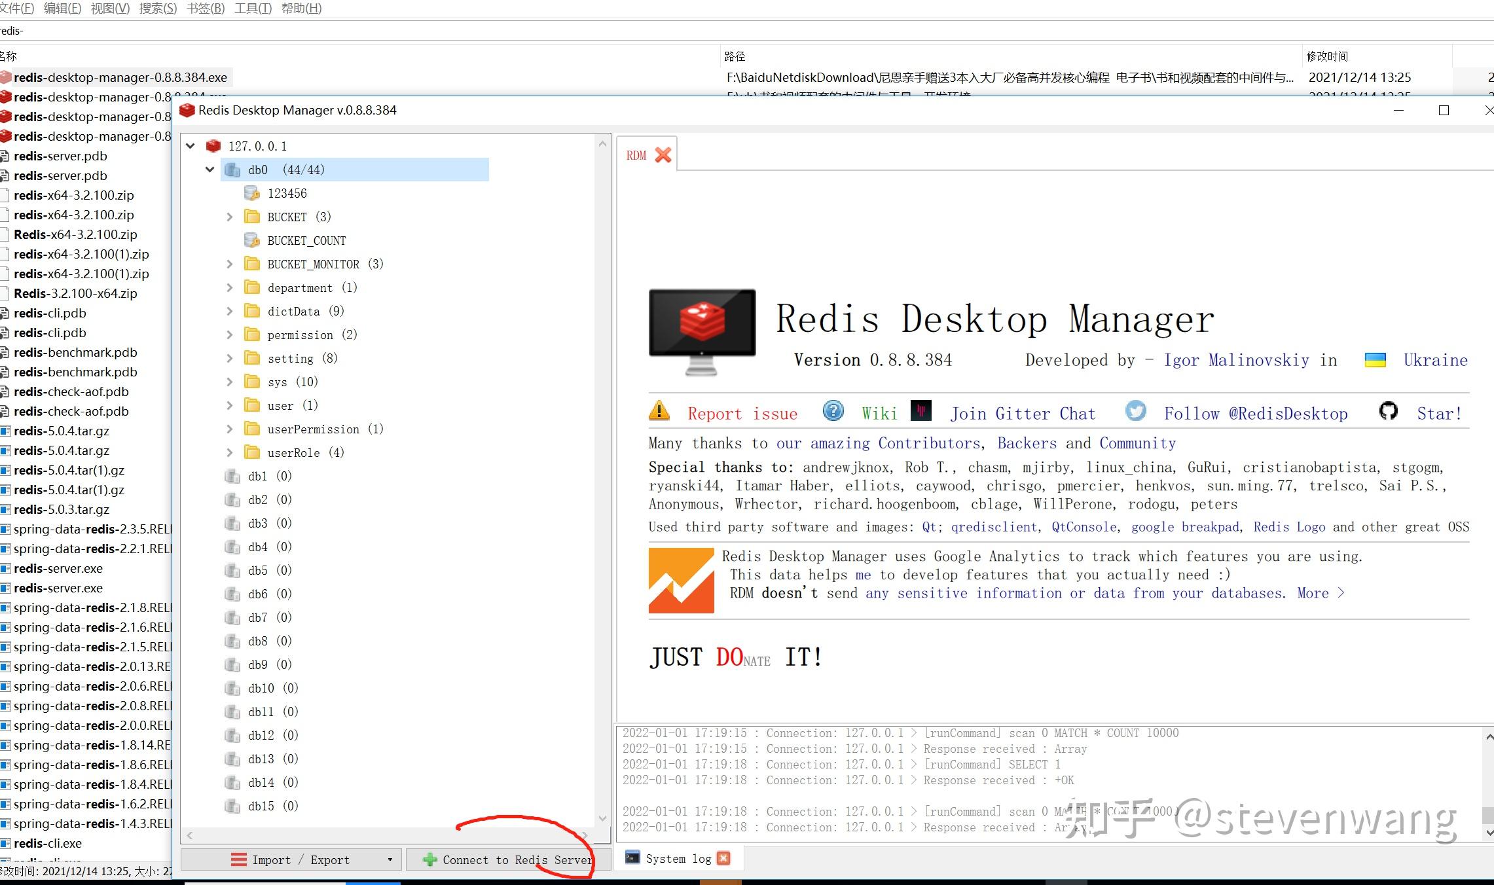Viewport: 1494px width, 885px height.
Task: Open the 帮助(H) menu
Action: 301,9
